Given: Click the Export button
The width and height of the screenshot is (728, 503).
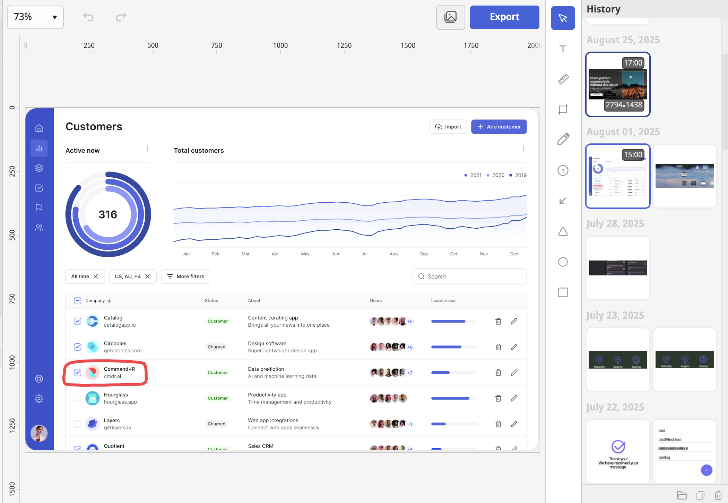Looking at the screenshot, I should click(504, 17).
